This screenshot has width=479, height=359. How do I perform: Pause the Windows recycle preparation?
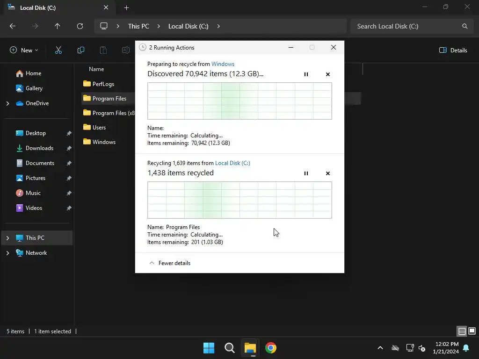[306, 74]
